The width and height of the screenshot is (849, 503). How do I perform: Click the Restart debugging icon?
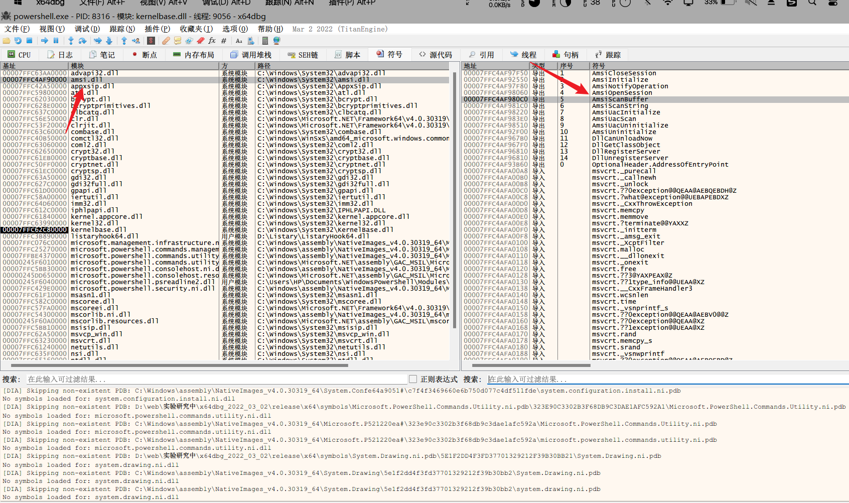tap(18, 41)
